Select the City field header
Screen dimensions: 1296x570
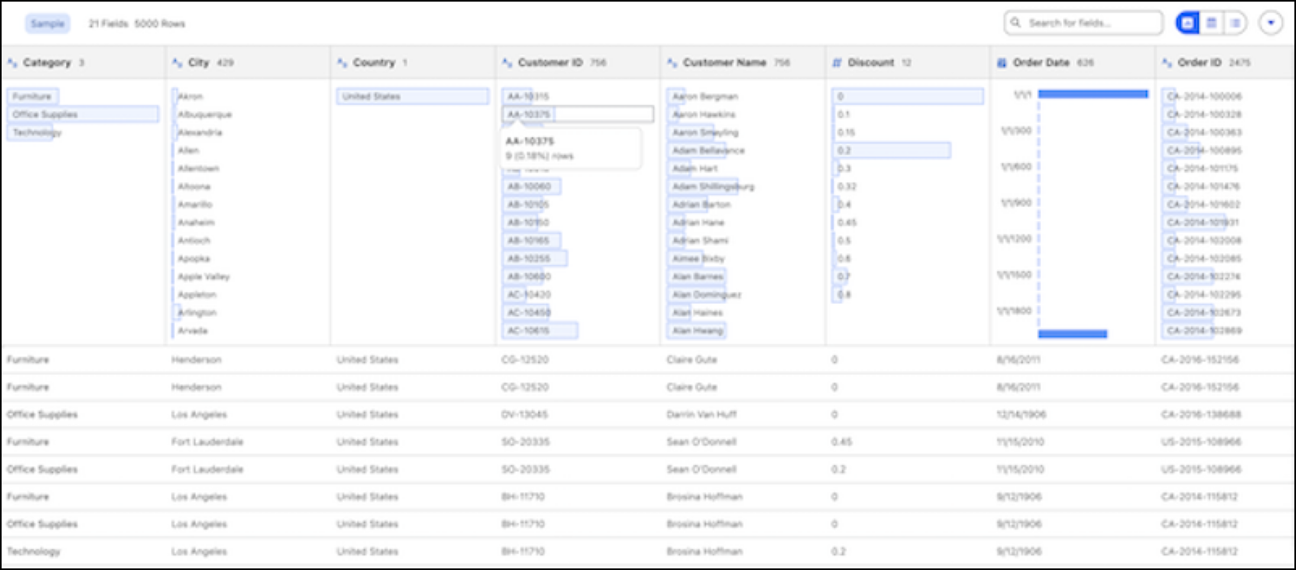(248, 62)
